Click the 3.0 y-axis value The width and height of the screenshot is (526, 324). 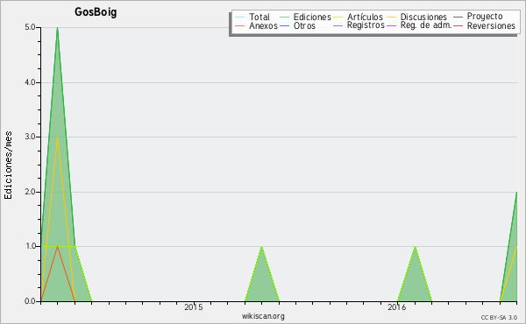pyautogui.click(x=30, y=137)
